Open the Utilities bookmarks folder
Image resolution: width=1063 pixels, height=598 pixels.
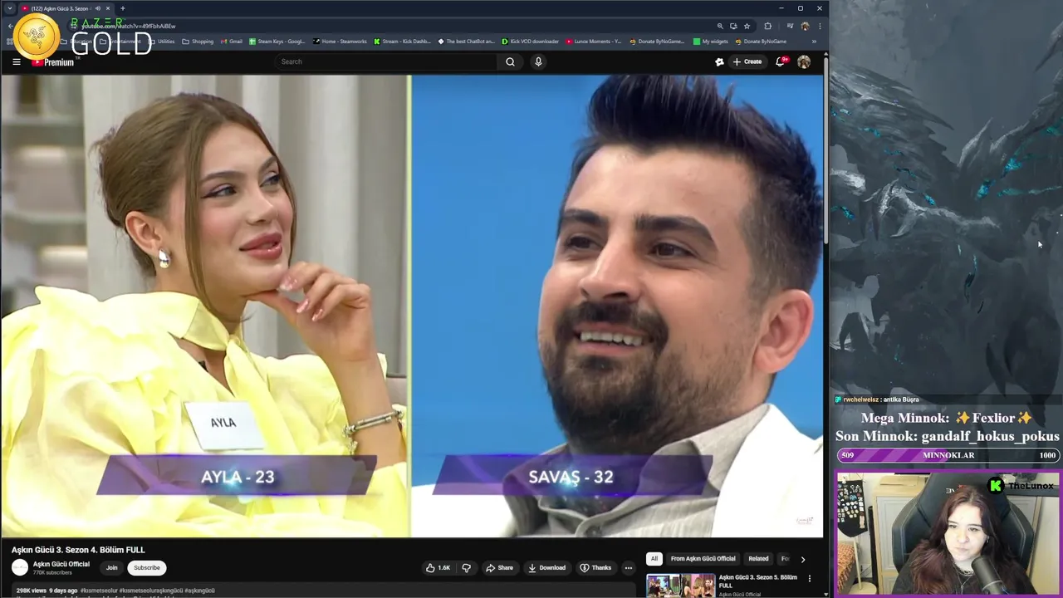point(162,42)
